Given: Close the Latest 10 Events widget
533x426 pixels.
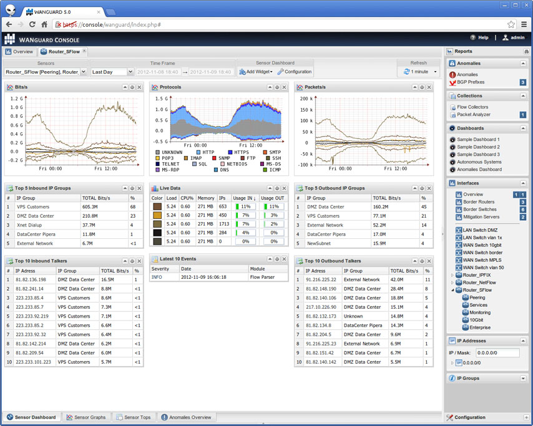Looking at the screenshot, I should (x=284, y=259).
